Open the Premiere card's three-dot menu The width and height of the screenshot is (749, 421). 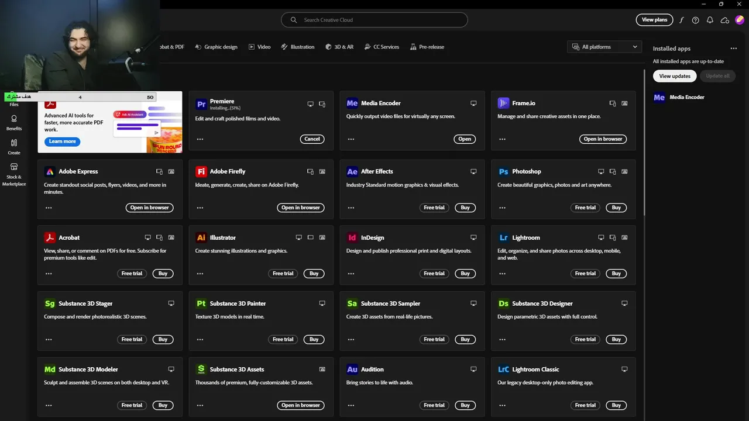pyautogui.click(x=200, y=139)
